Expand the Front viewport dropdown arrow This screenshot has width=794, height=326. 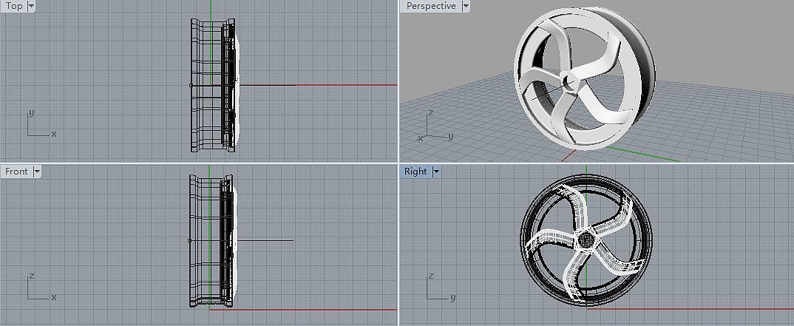(x=37, y=172)
